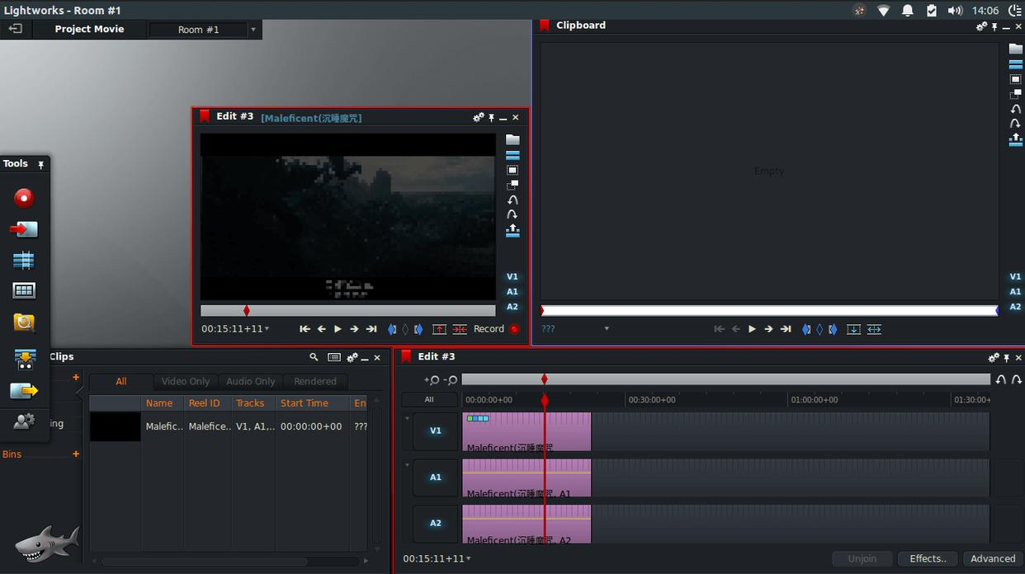This screenshot has height=574, width=1025.
Task: Click the Advanced button
Action: pyautogui.click(x=993, y=558)
